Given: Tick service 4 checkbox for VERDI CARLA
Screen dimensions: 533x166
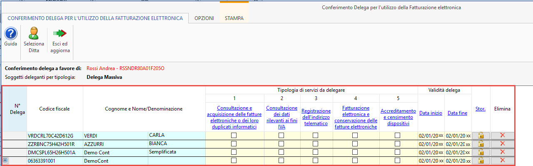Looking at the screenshot, I should [355, 136].
